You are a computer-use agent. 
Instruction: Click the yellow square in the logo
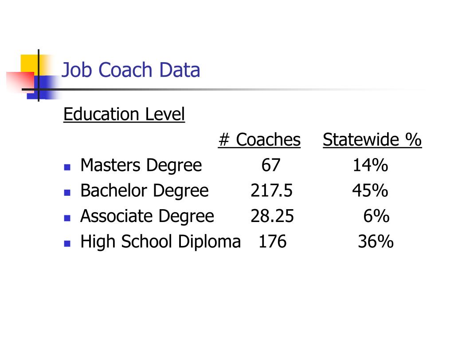(30, 63)
